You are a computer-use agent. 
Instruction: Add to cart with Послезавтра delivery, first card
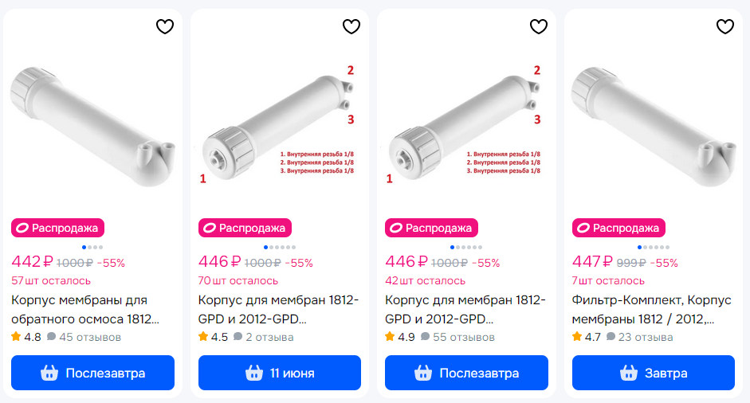(x=92, y=373)
